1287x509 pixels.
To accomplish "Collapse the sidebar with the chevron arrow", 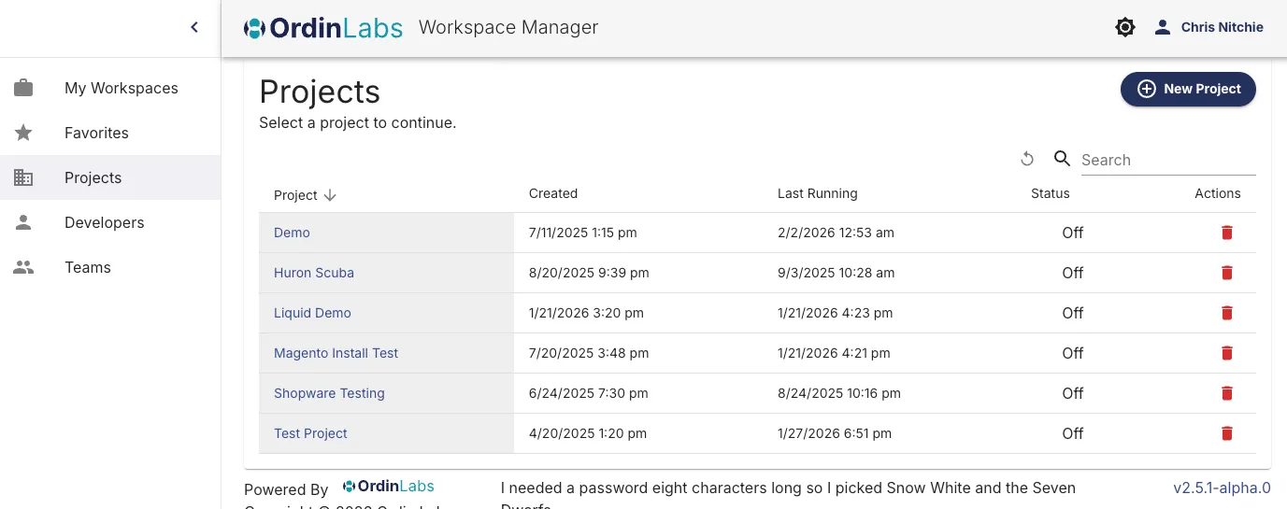I will [x=194, y=28].
